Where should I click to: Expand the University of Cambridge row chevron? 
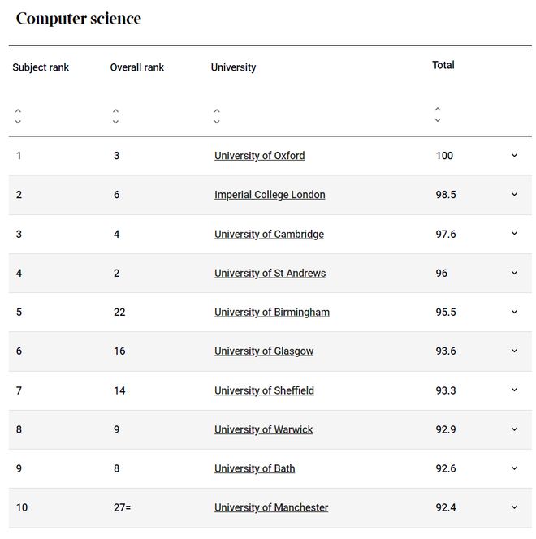514,234
